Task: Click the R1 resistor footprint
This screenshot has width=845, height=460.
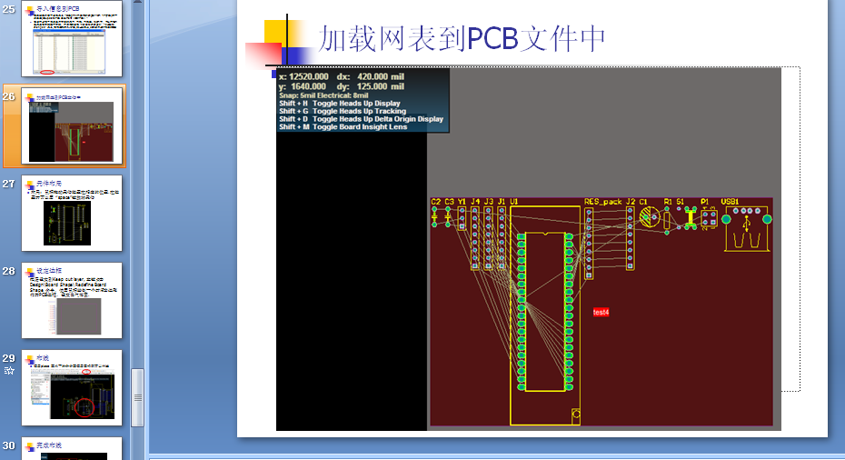Action: pyautogui.click(x=667, y=221)
